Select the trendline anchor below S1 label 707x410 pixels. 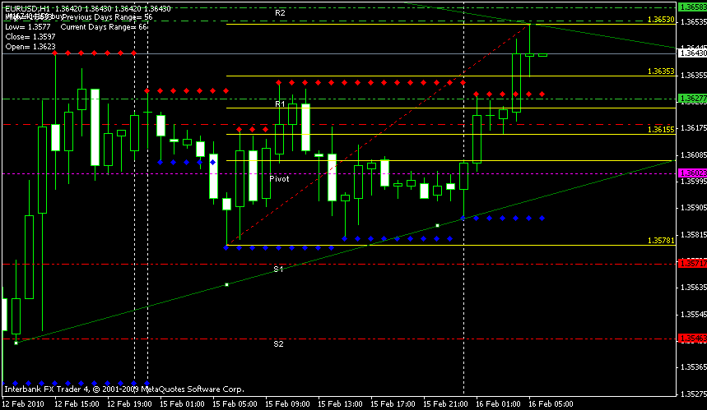227,285
